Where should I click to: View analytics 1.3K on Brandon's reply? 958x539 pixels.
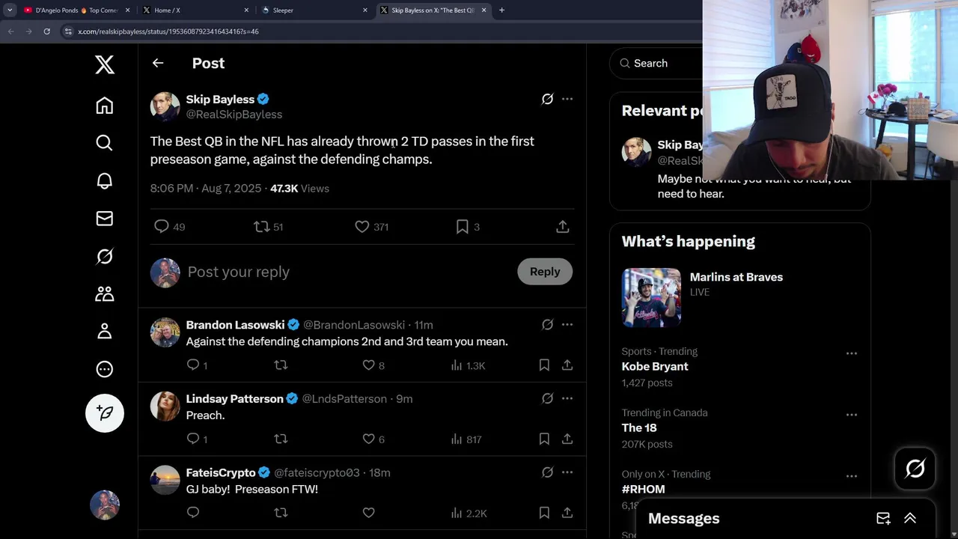click(x=468, y=365)
